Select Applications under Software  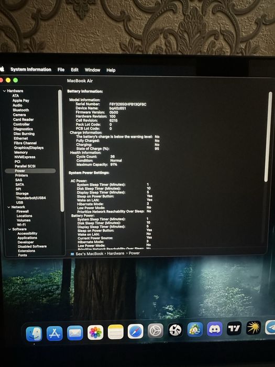(27, 238)
